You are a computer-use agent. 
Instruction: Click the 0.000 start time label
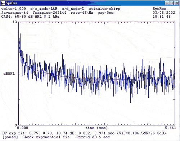[23, 128]
